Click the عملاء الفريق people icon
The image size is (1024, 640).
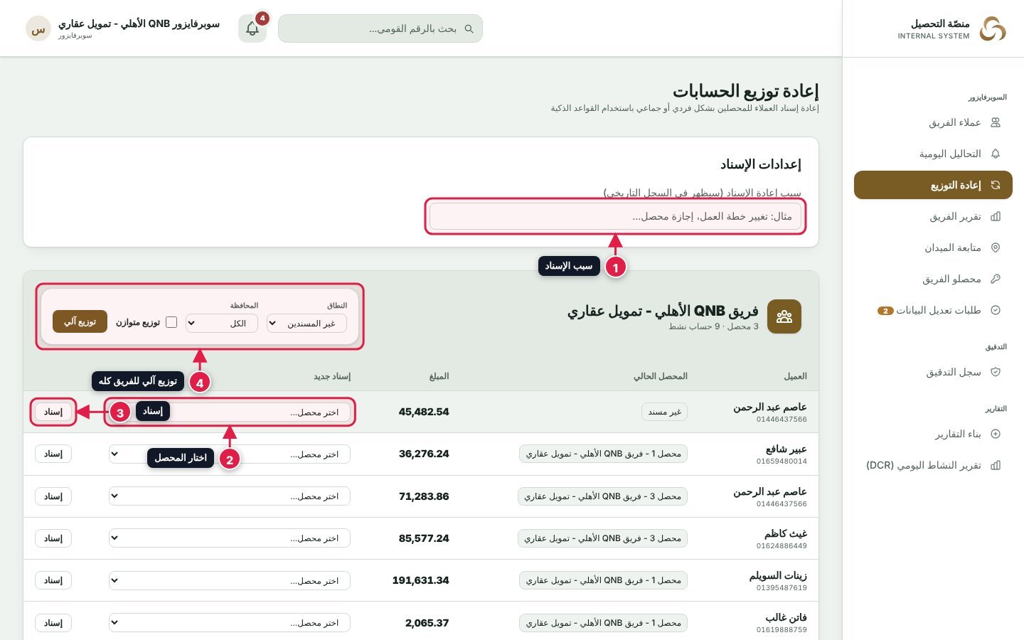(996, 122)
